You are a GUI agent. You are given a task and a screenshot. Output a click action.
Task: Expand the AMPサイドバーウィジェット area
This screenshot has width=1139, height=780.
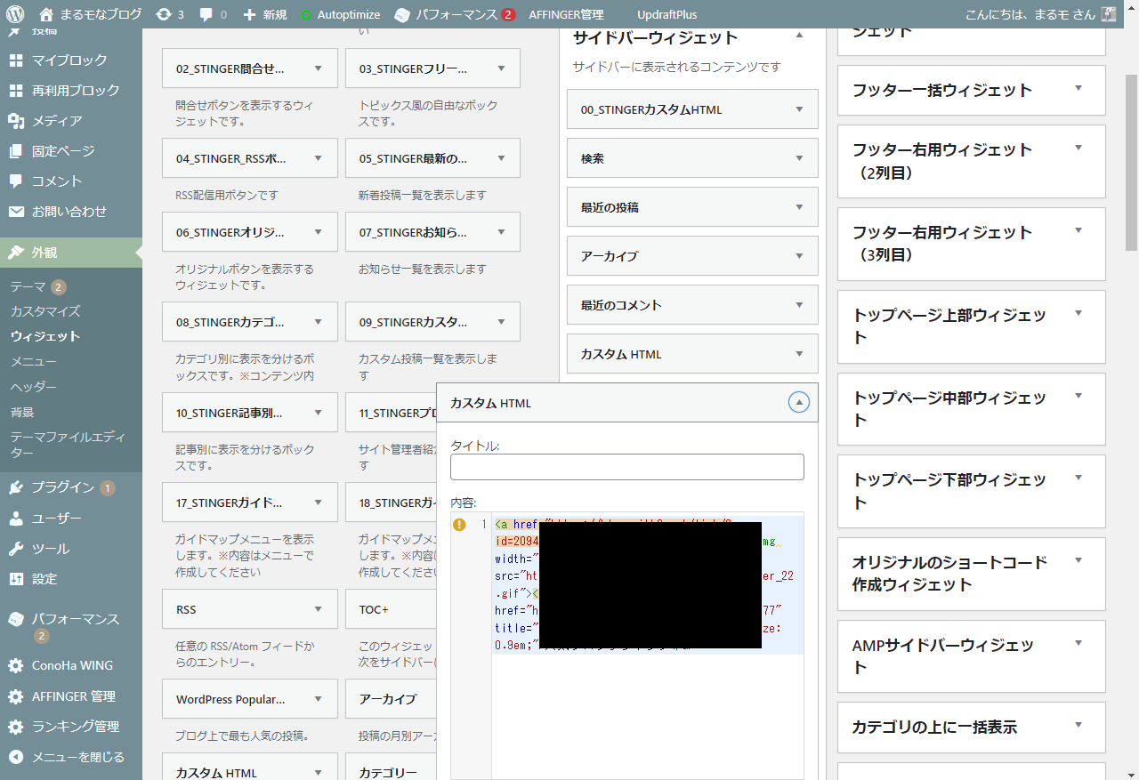(x=1078, y=643)
